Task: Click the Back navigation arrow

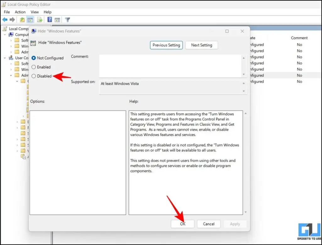Action: click(4, 19)
